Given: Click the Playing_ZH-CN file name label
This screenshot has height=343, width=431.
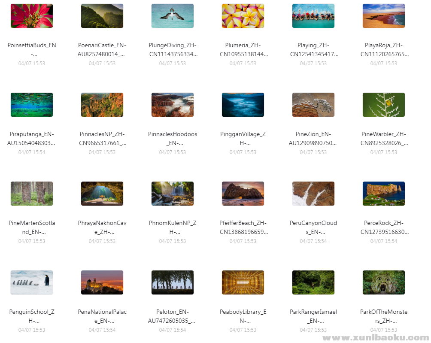Looking at the screenshot, I should click(x=313, y=49).
